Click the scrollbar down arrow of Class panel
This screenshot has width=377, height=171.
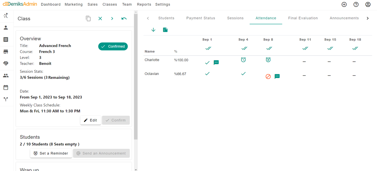coord(136,169)
